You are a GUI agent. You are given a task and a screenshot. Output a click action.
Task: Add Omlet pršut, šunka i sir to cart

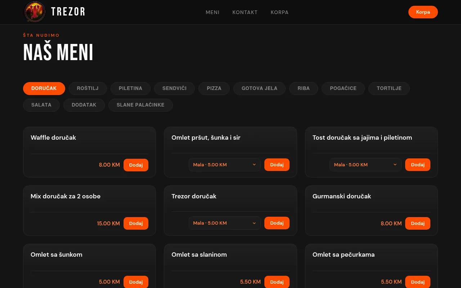point(277,165)
